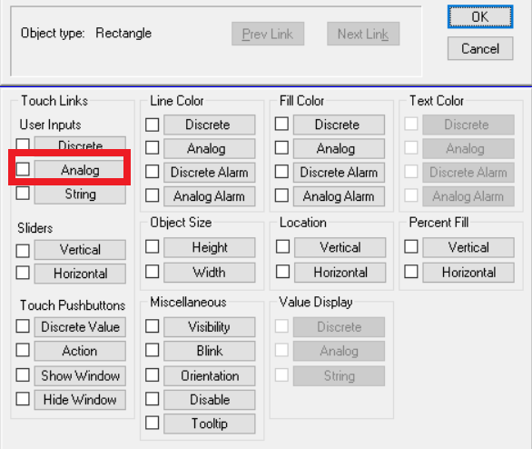532x449 pixels.
Task: Click the Object Size Width button
Action: click(210, 273)
